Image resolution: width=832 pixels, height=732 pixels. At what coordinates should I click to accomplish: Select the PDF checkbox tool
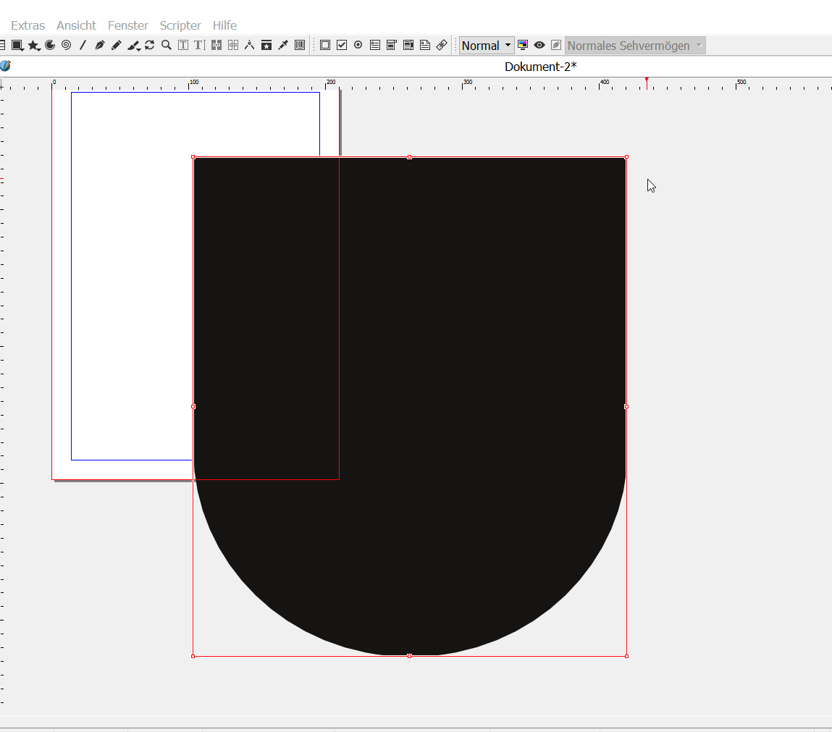point(342,45)
